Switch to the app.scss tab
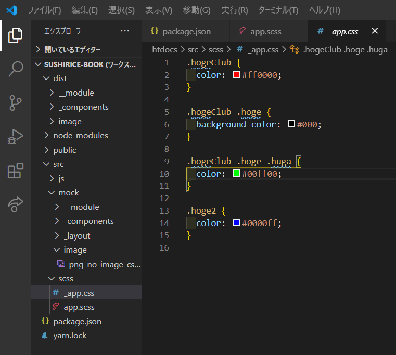Screen dimensions: 396x355 (x=269, y=31)
